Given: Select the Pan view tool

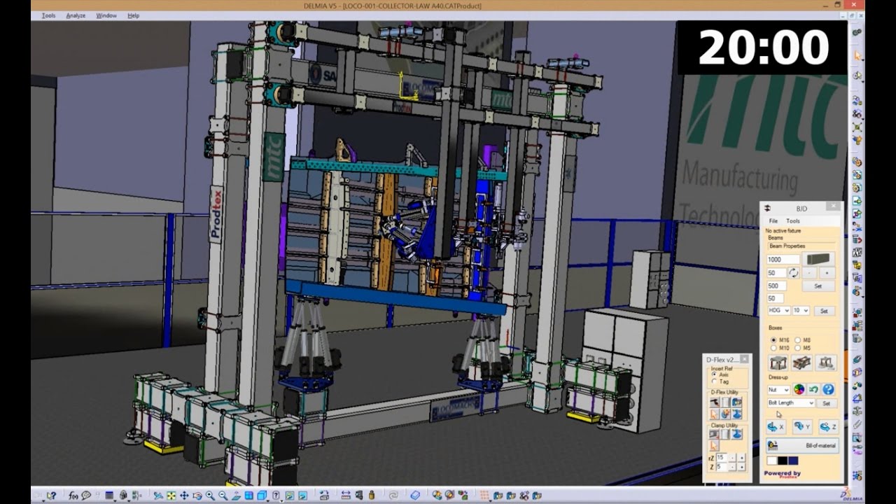Looking at the screenshot, I should pyautogui.click(x=184, y=496).
